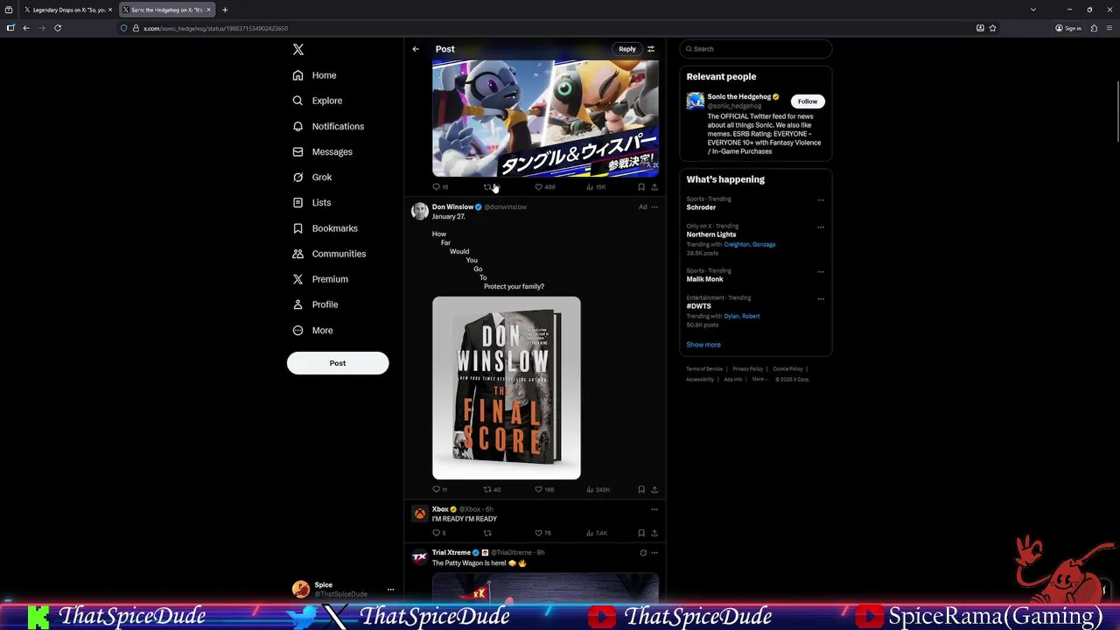Click Grok icon on Trial Xtreme post
1120x630 pixels.
[643, 553]
